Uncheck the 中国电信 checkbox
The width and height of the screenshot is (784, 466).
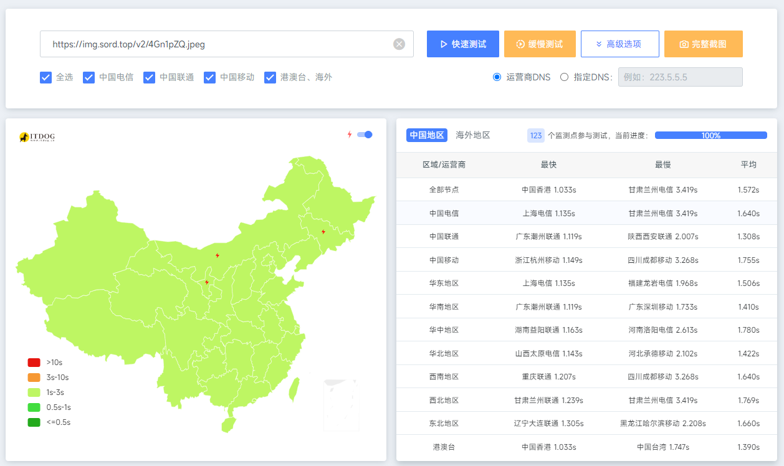88,77
